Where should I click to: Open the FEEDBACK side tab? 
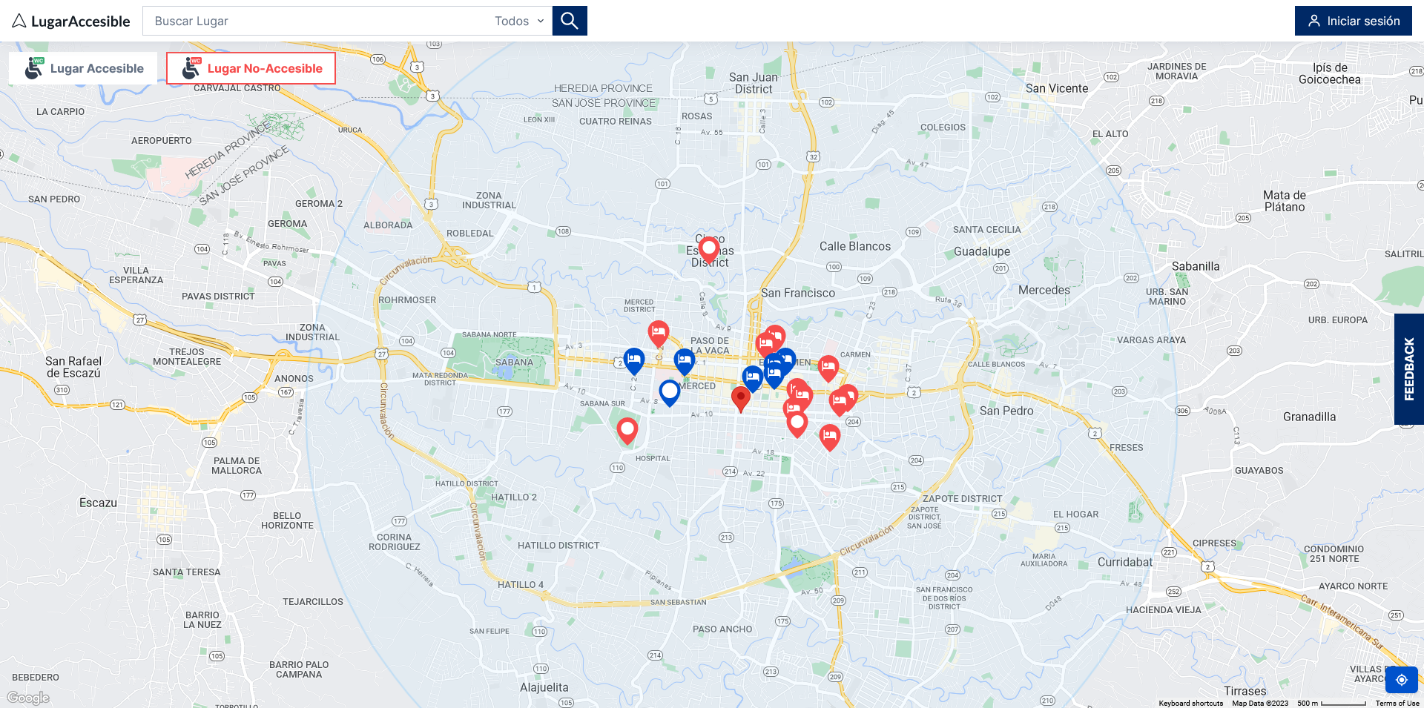coord(1409,369)
